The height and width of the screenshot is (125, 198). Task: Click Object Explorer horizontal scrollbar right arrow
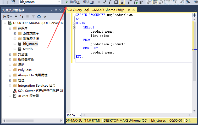tap(61, 121)
